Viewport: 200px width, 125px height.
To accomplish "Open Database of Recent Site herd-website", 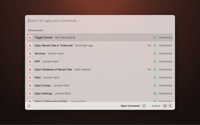I will [x=53, y=69].
